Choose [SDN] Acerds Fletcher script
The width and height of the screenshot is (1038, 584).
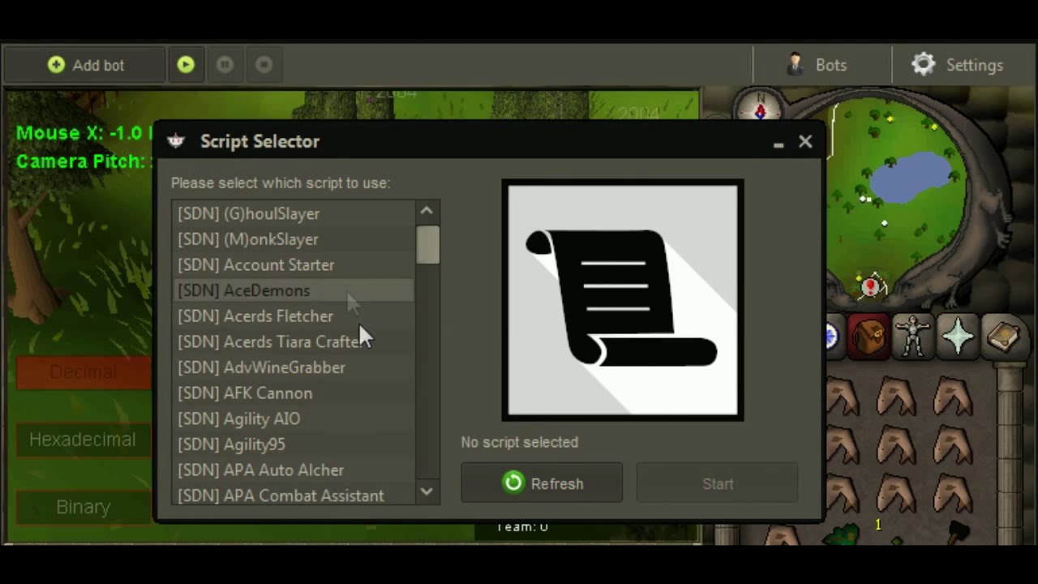pos(294,316)
